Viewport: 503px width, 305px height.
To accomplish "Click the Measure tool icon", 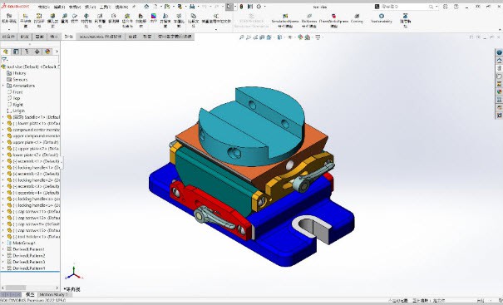I will coord(65,18).
